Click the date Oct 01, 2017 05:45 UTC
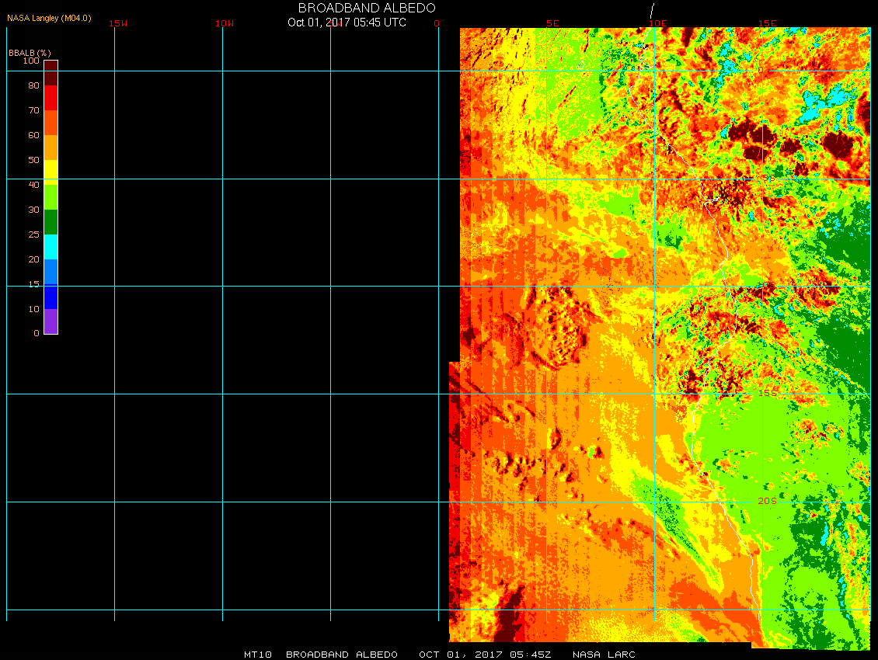Screen dimensions: 878x660 click(x=347, y=23)
